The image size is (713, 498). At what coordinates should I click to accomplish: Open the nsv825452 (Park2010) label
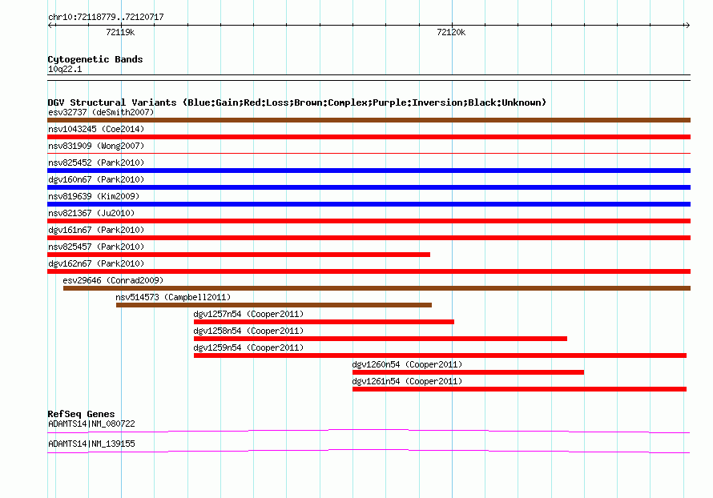click(96, 163)
